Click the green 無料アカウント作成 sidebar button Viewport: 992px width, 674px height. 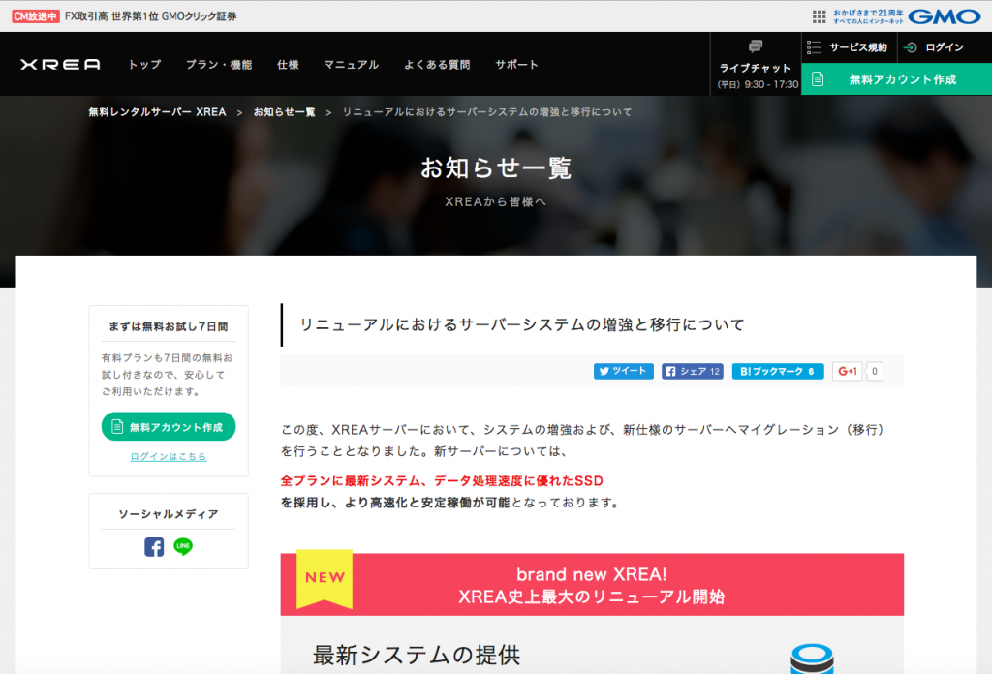pos(168,427)
